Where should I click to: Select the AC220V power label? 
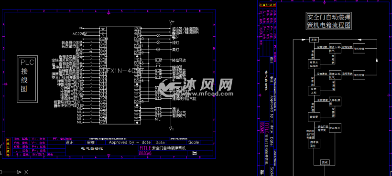click(x=79, y=34)
